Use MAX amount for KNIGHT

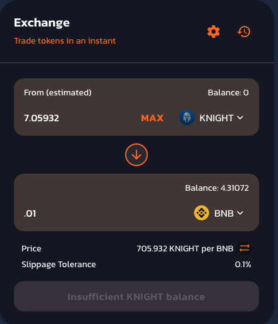152,118
